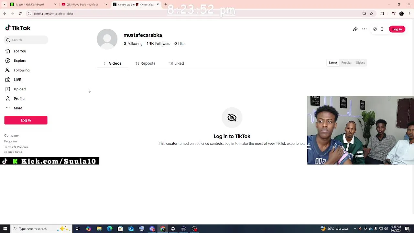Image resolution: width=414 pixels, height=233 pixels.
Task: Click the TikTok logo
Action: click(18, 28)
